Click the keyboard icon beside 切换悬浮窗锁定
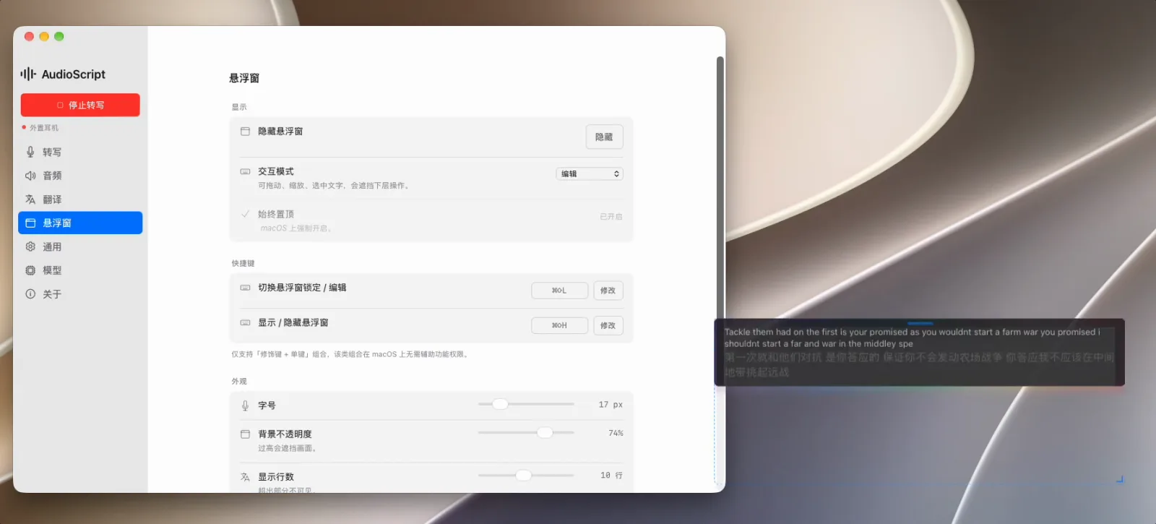The width and height of the screenshot is (1156, 524). point(245,288)
